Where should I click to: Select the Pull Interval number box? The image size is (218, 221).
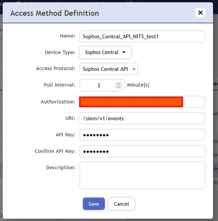(102, 85)
